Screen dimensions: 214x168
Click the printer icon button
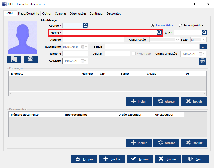pos(203,61)
